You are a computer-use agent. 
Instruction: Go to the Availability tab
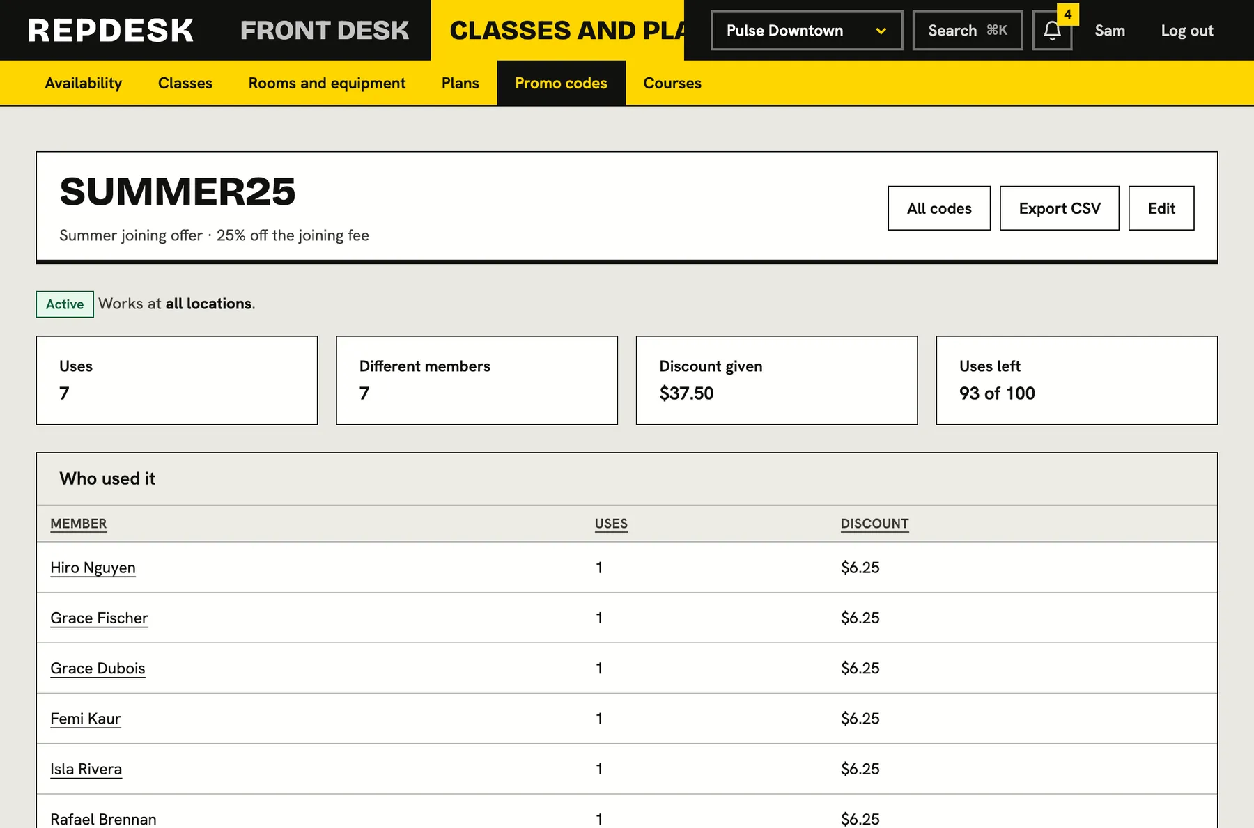tap(84, 84)
